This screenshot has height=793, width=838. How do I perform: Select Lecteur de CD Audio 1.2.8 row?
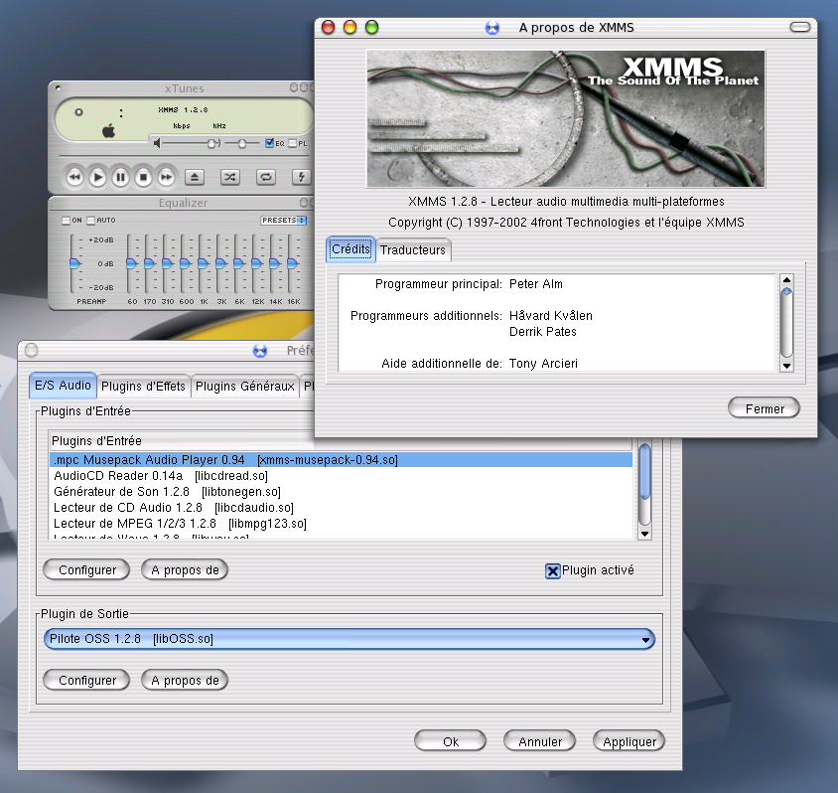pos(341,508)
